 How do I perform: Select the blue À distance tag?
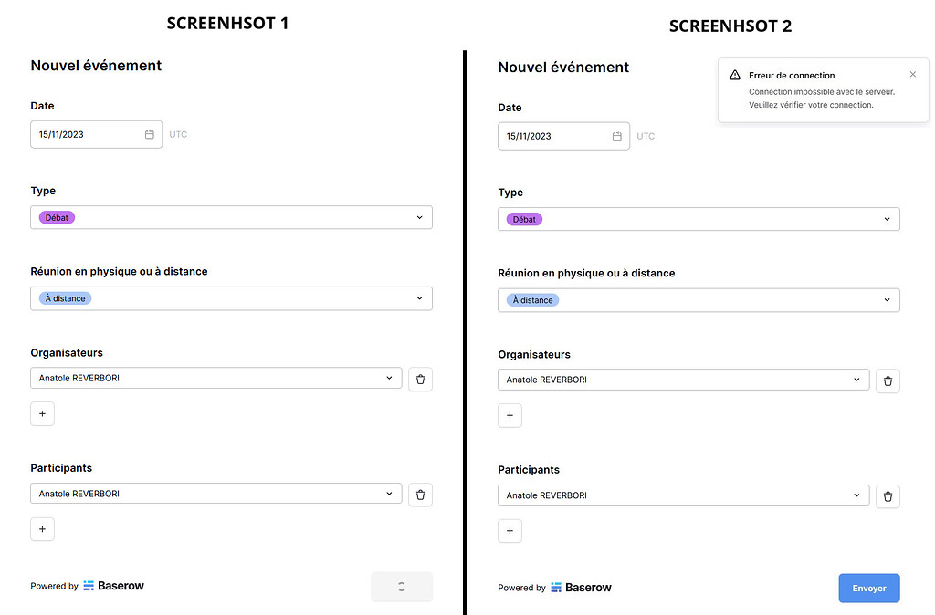64,298
